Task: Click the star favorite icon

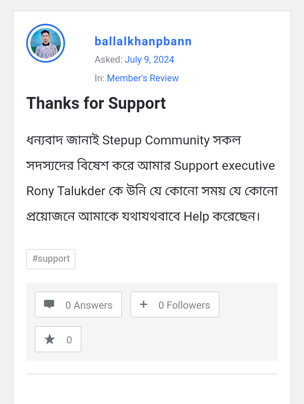Action: point(50,339)
